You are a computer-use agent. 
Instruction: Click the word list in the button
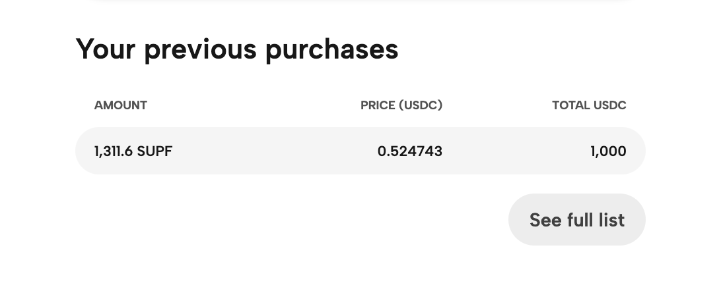(611, 219)
